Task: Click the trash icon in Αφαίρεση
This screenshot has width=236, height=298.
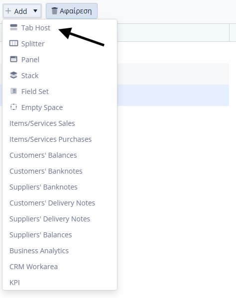Action: pyautogui.click(x=54, y=11)
